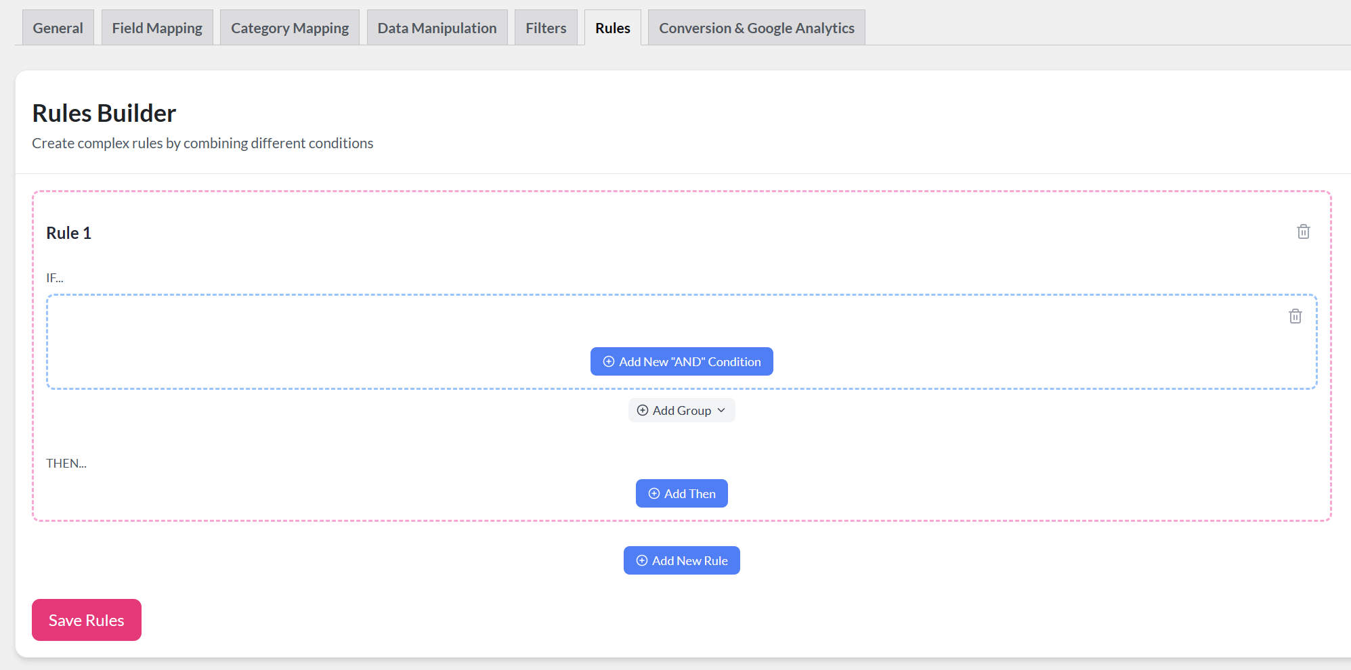This screenshot has height=670, width=1351.
Task: Switch to the General tab
Action: 58,28
